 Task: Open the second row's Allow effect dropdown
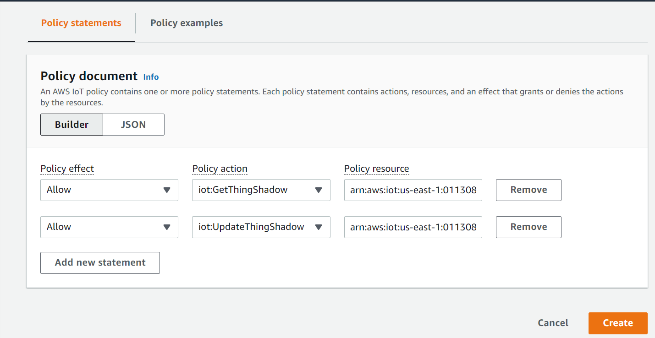click(109, 227)
